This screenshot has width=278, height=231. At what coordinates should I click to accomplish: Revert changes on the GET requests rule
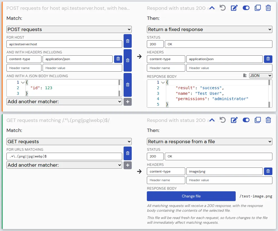(223, 120)
